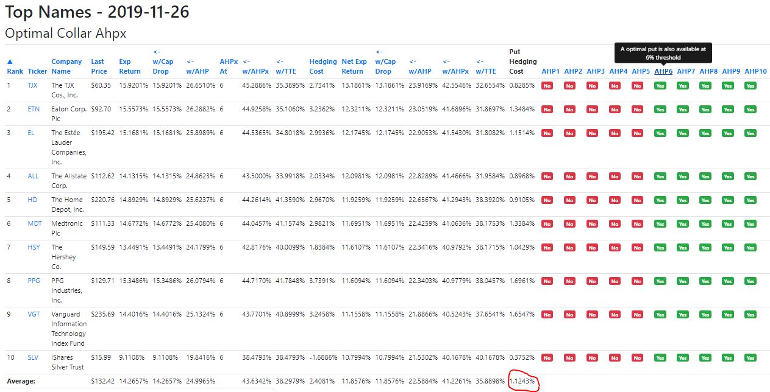Click the red No badge under AHP2 for HSY
This screenshot has width=770, height=392.
tap(569, 248)
